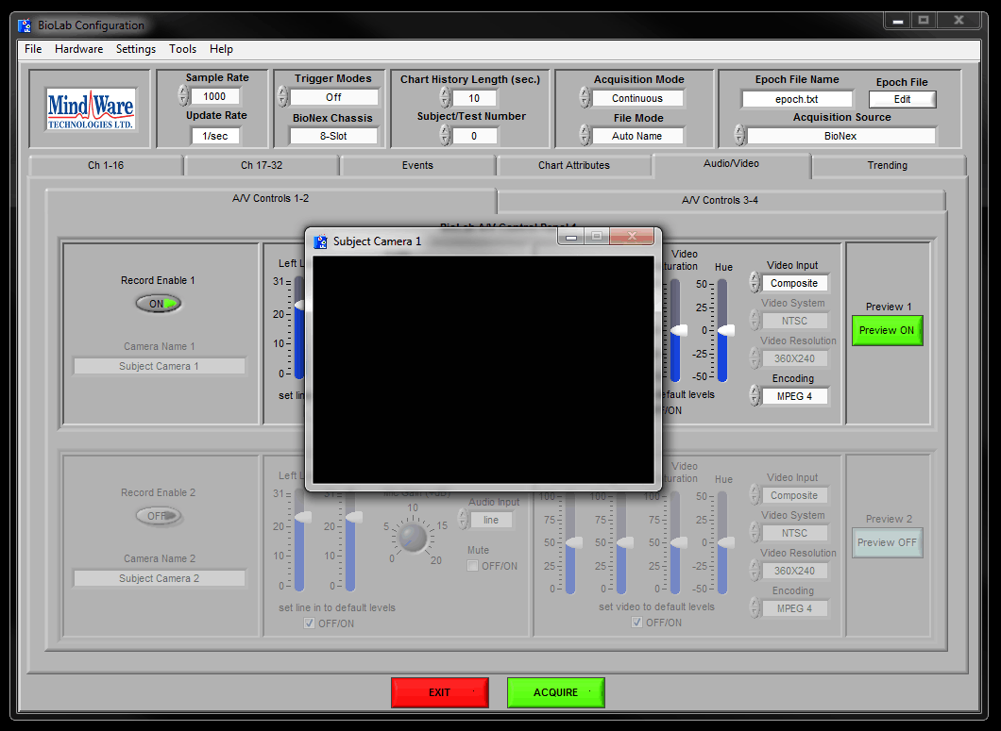The height and width of the screenshot is (731, 1001).
Task: Click the Edit button under Epoch File
Action: point(902,99)
